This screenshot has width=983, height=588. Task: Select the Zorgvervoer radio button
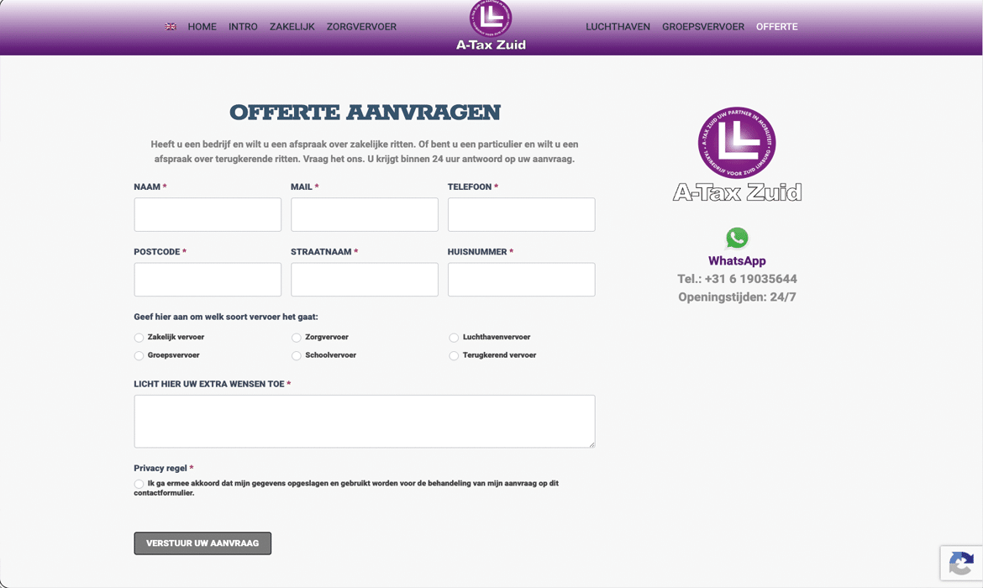tap(296, 338)
